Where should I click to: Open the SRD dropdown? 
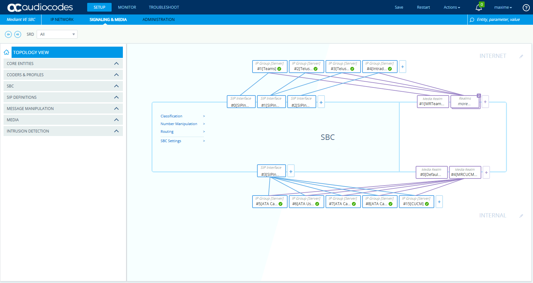57,34
